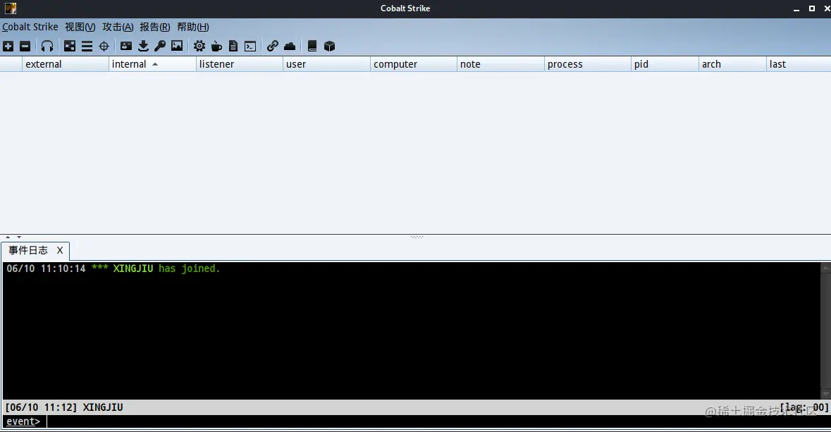Expand split pane with small down arrow
831x432 pixels.
pyautogui.click(x=19, y=237)
